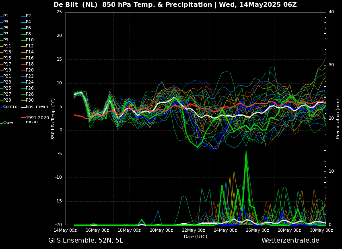The image size is (342, 249).
Task: Click the P30 legend label
Action: 29,100
